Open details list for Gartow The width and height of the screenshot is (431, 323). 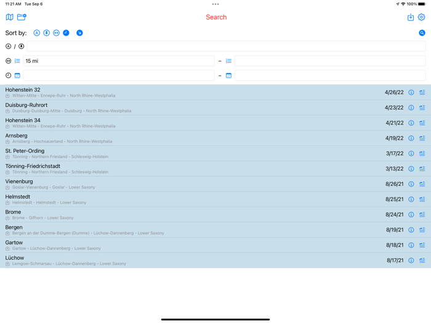click(422, 245)
